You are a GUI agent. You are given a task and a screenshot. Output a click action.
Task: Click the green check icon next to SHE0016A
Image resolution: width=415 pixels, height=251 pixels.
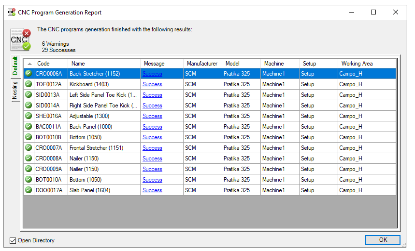[x=29, y=116]
